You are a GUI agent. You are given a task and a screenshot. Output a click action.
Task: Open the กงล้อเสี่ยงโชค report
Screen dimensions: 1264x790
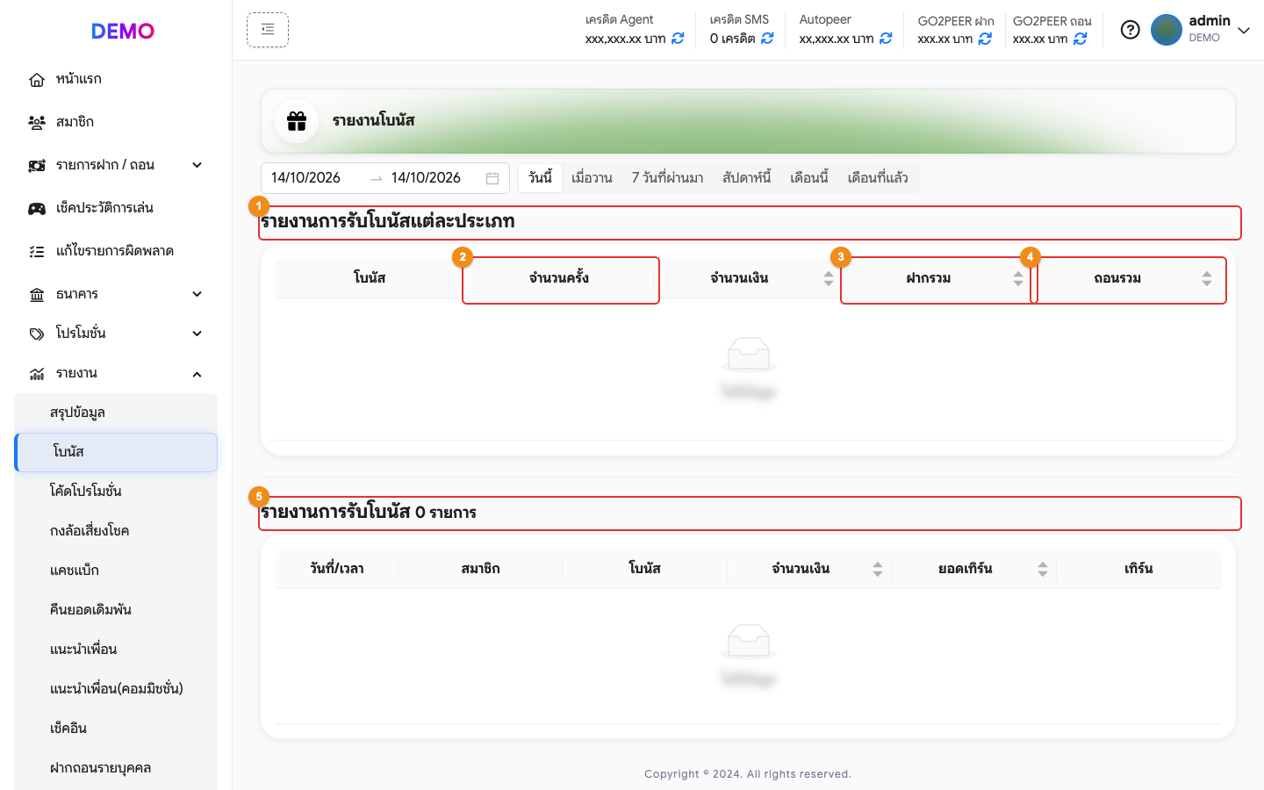pos(116,531)
